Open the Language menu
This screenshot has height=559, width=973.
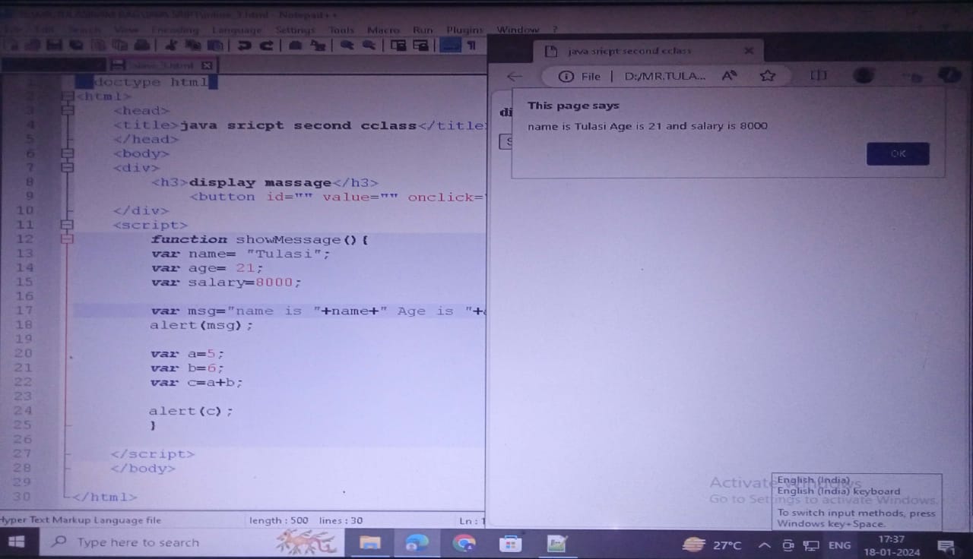pos(236,30)
